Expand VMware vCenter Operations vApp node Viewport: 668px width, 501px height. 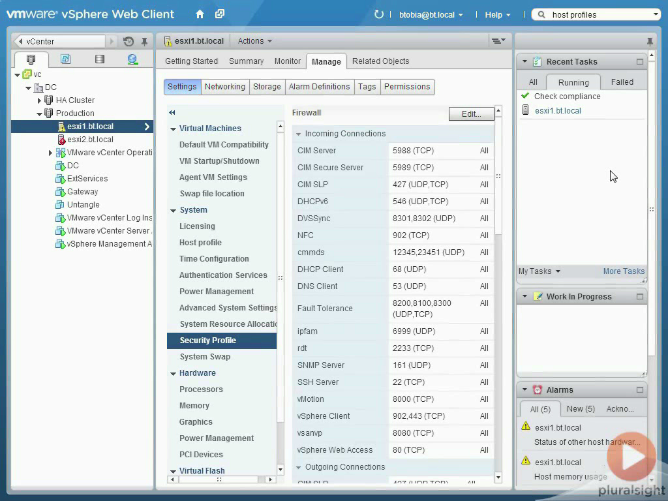coord(50,153)
